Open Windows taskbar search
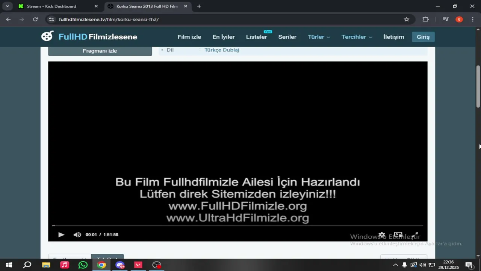 [27, 265]
